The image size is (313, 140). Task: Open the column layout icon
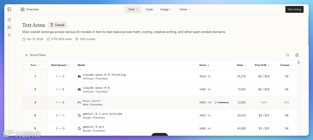pos(297,55)
